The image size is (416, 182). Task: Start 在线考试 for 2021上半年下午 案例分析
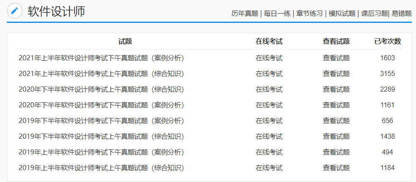269,58
